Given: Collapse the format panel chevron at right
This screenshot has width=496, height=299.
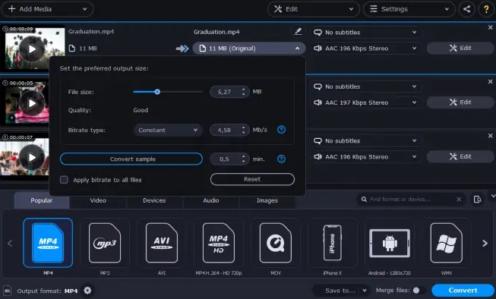Looking at the screenshot, I should pyautogui.click(x=493, y=197).
